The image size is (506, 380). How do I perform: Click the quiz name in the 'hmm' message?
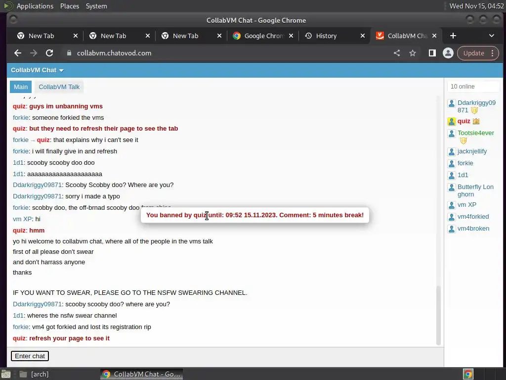click(x=19, y=231)
